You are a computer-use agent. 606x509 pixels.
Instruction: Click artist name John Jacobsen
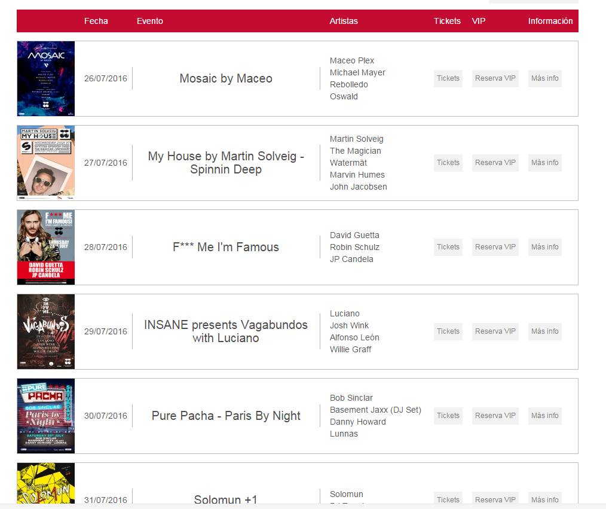(358, 187)
